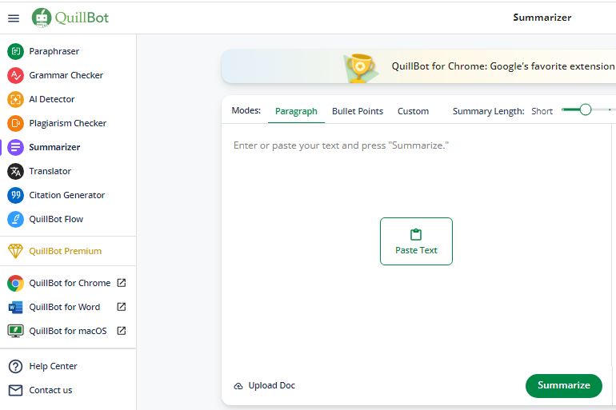Click the green Summarize button

click(x=564, y=386)
